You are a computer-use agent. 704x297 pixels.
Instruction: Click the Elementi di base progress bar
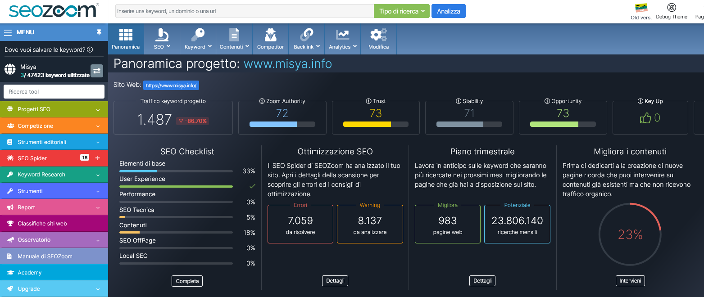click(x=176, y=171)
